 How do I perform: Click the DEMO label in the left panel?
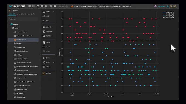pos(15,11)
